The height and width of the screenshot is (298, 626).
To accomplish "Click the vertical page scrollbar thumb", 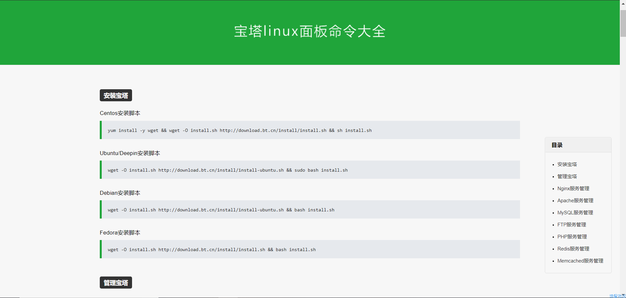I will click(623, 23).
